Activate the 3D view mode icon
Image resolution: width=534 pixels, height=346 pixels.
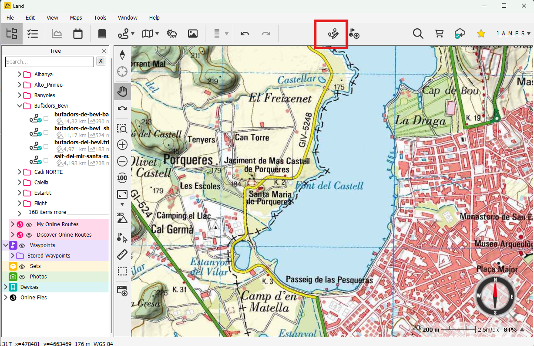pos(122,217)
